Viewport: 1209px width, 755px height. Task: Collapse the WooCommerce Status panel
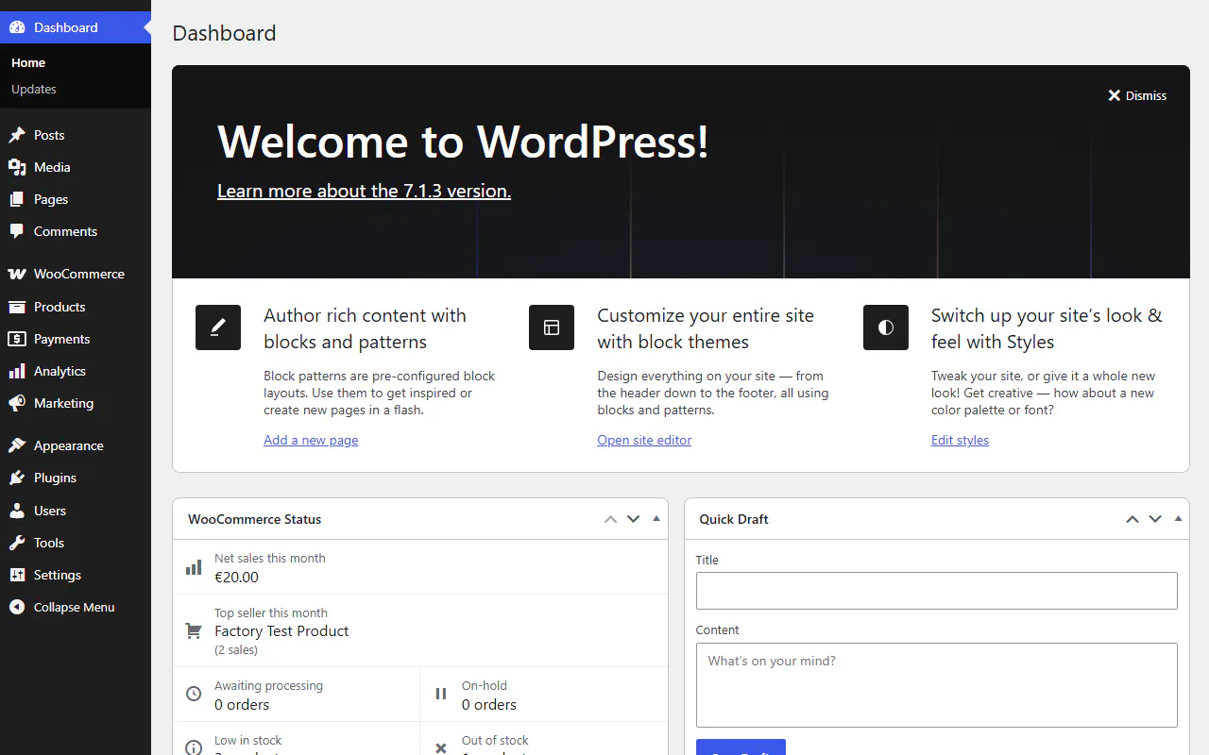656,519
